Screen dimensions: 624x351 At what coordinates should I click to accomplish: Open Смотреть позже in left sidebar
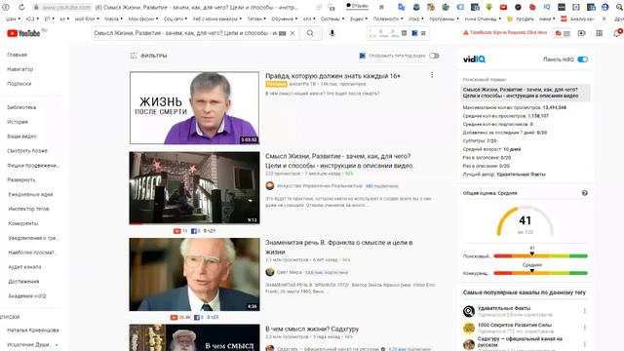tap(27, 151)
